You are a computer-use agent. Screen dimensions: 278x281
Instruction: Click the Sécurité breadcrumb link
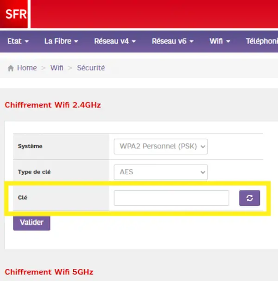tap(91, 68)
